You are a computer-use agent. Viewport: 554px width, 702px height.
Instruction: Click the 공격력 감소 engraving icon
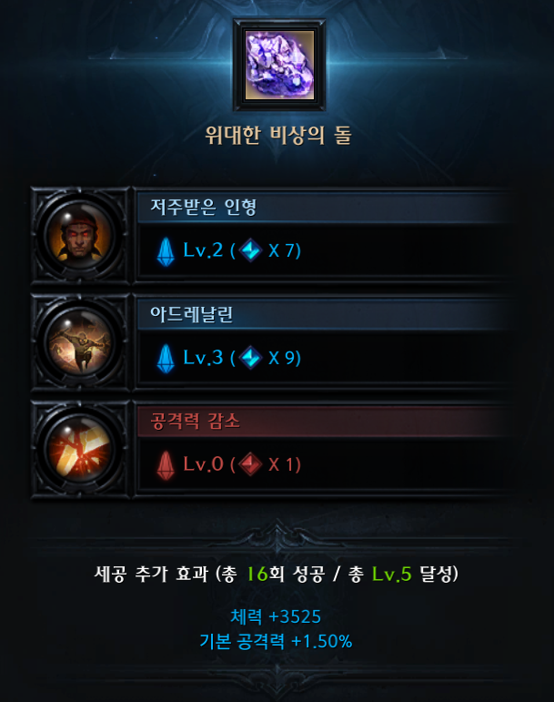pos(79,449)
